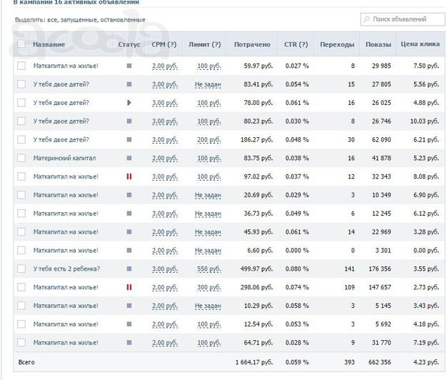Click stopped status icon in 83.41 руб. row
The width and height of the screenshot is (447, 380).
129,84
